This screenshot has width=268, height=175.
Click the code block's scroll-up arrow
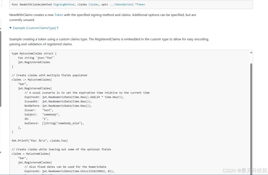(251, 53)
